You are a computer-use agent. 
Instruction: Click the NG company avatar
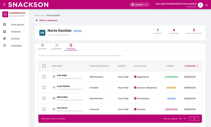[42, 33]
